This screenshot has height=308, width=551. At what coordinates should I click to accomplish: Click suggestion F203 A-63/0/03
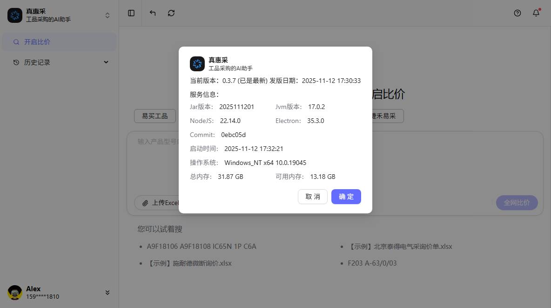click(372, 263)
